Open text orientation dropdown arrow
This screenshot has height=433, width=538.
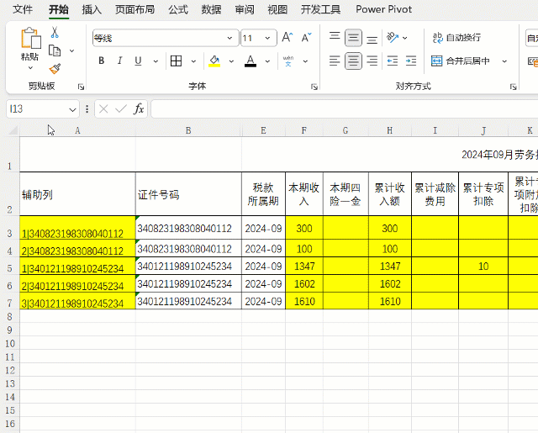(x=405, y=38)
